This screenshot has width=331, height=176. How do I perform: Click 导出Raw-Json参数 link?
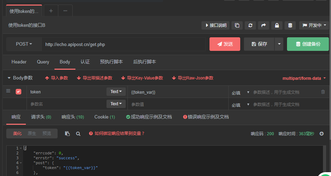coord(193,78)
